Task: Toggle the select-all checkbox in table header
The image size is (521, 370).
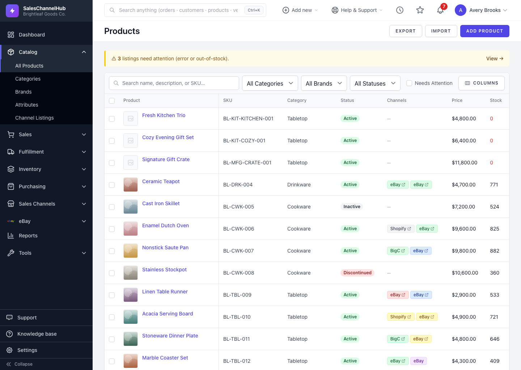Action: [112, 101]
